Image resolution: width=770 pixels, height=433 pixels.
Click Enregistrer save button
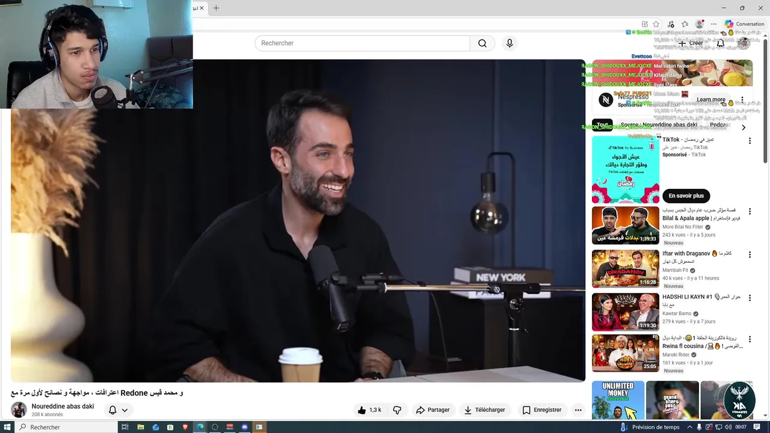coord(541,410)
